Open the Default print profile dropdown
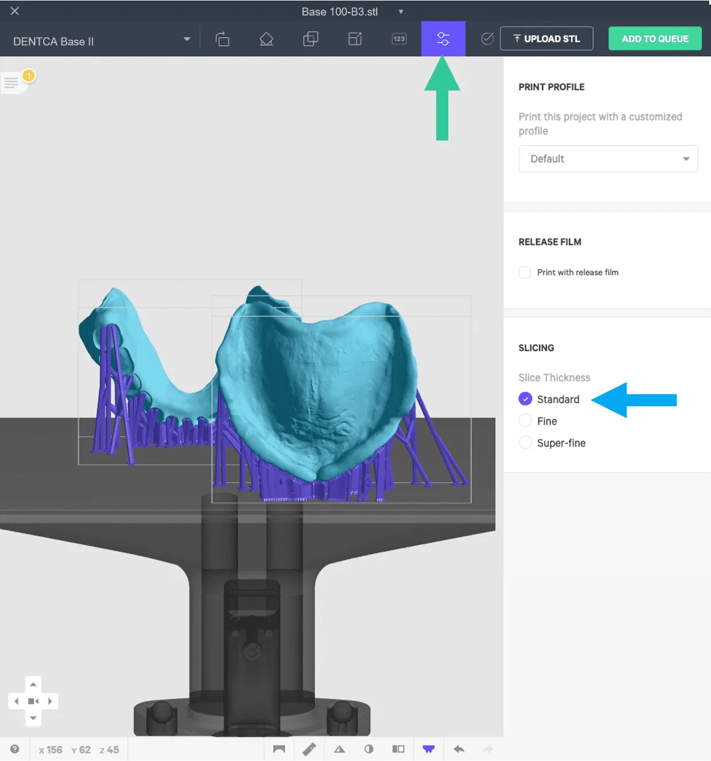The image size is (711, 761). point(608,159)
